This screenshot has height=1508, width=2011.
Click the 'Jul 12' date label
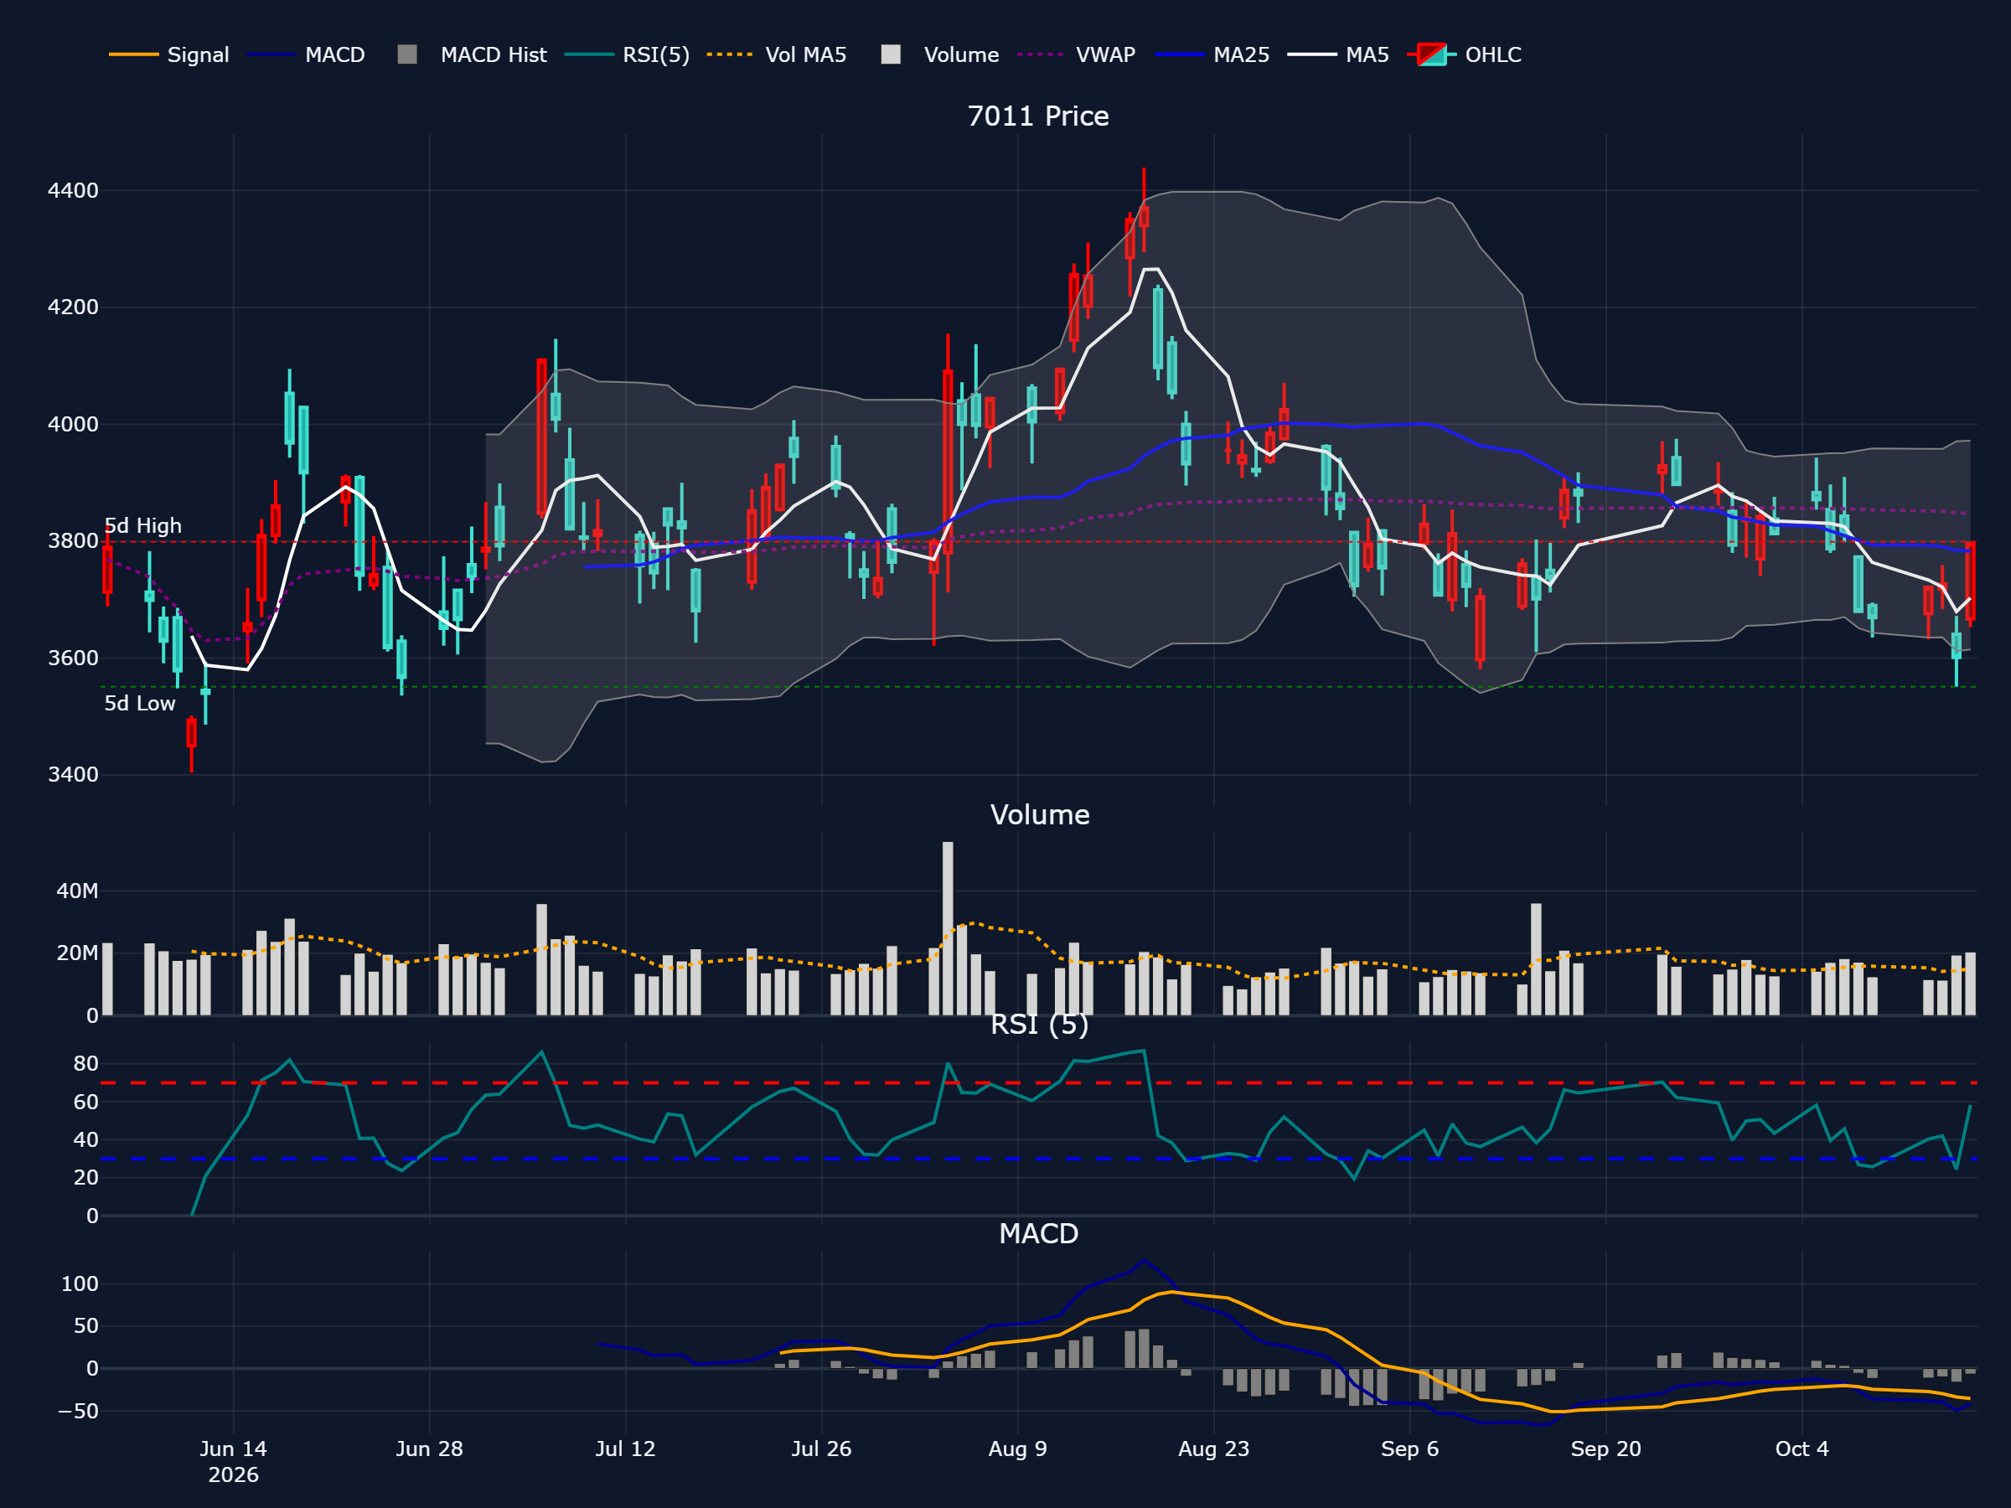(625, 1449)
